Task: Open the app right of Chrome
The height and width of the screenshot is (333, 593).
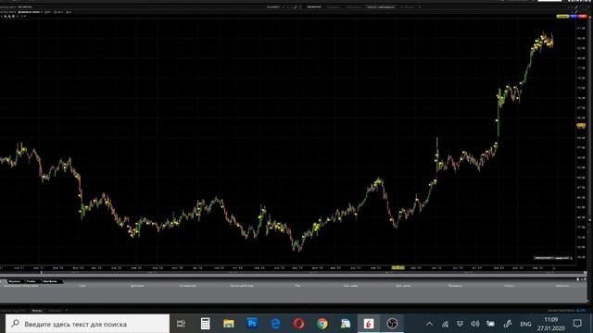Action: (346, 324)
